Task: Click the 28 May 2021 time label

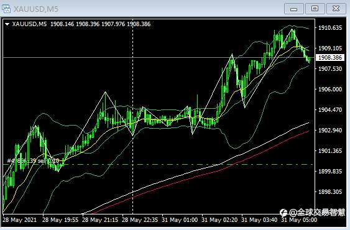Action: (19, 220)
